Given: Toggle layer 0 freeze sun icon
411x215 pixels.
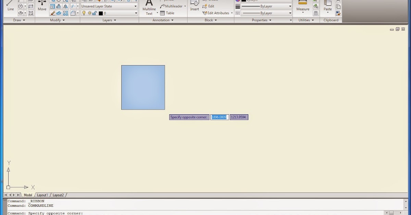Looking at the screenshot, I should [x=90, y=13].
